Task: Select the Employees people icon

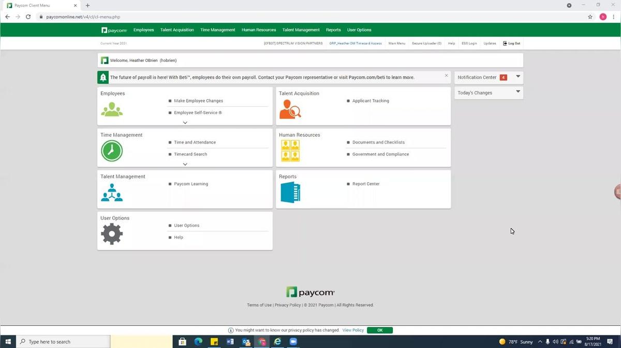Action: coord(112,109)
